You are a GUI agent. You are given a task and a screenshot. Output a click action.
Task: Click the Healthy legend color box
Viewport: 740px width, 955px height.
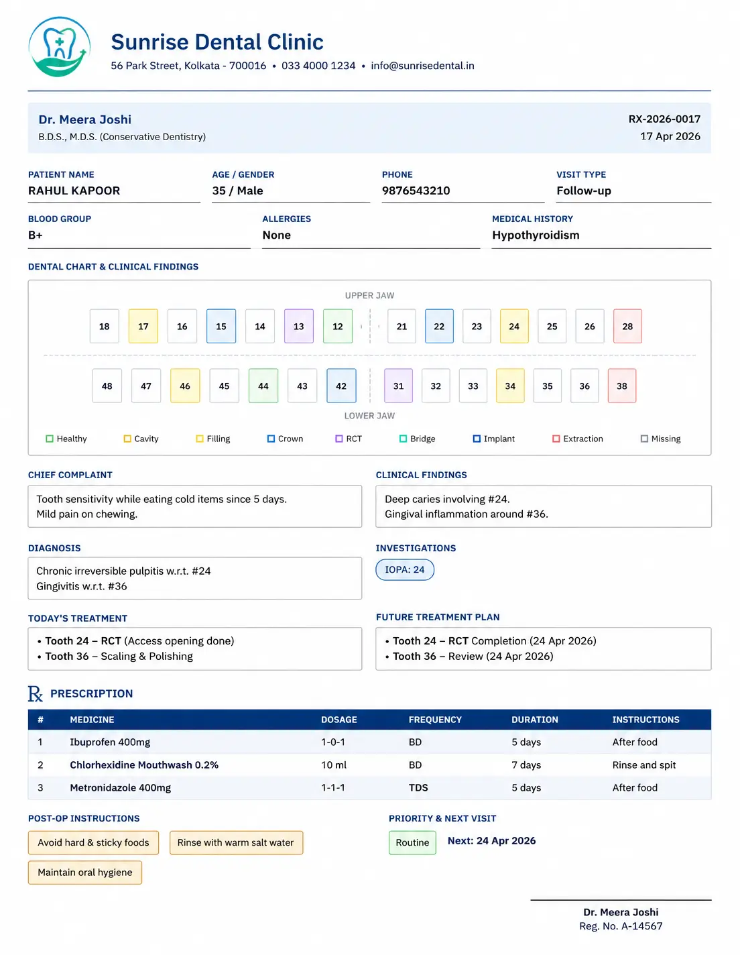pos(50,439)
